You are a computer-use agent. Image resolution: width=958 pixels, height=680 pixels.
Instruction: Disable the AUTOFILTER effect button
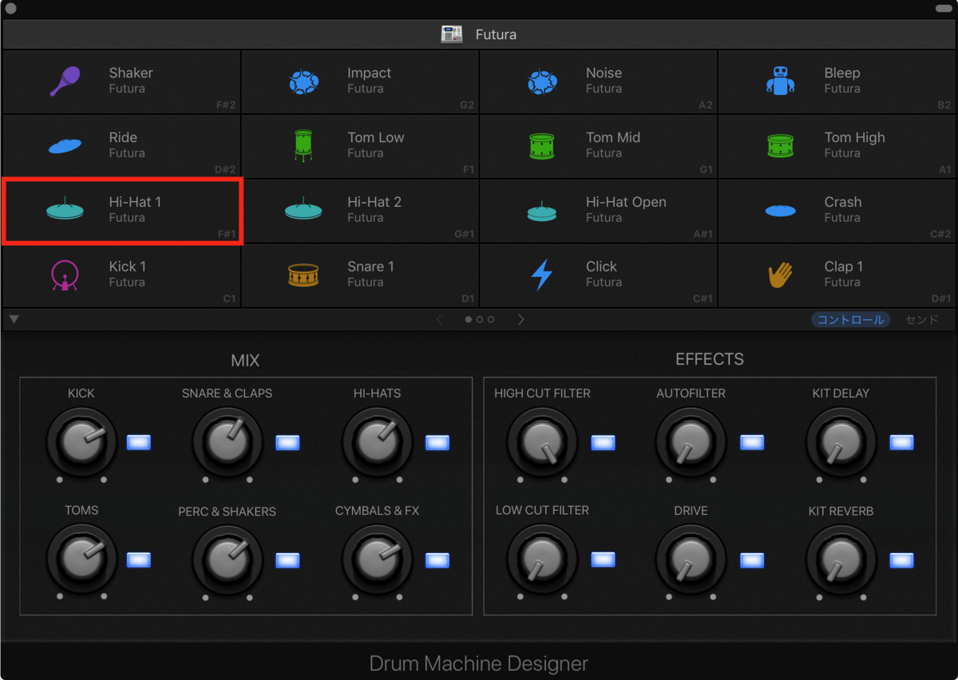(x=752, y=442)
